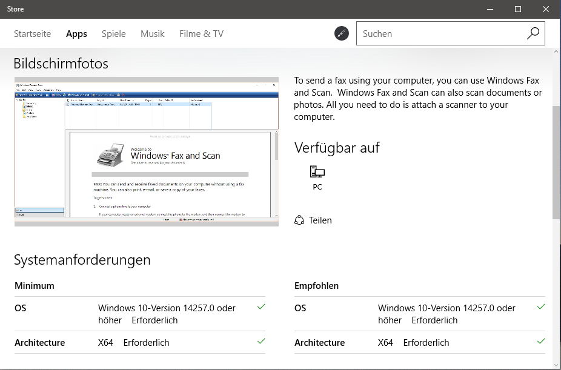Open the Musik tab
Viewport: 561px width, 370px height.
pos(153,33)
